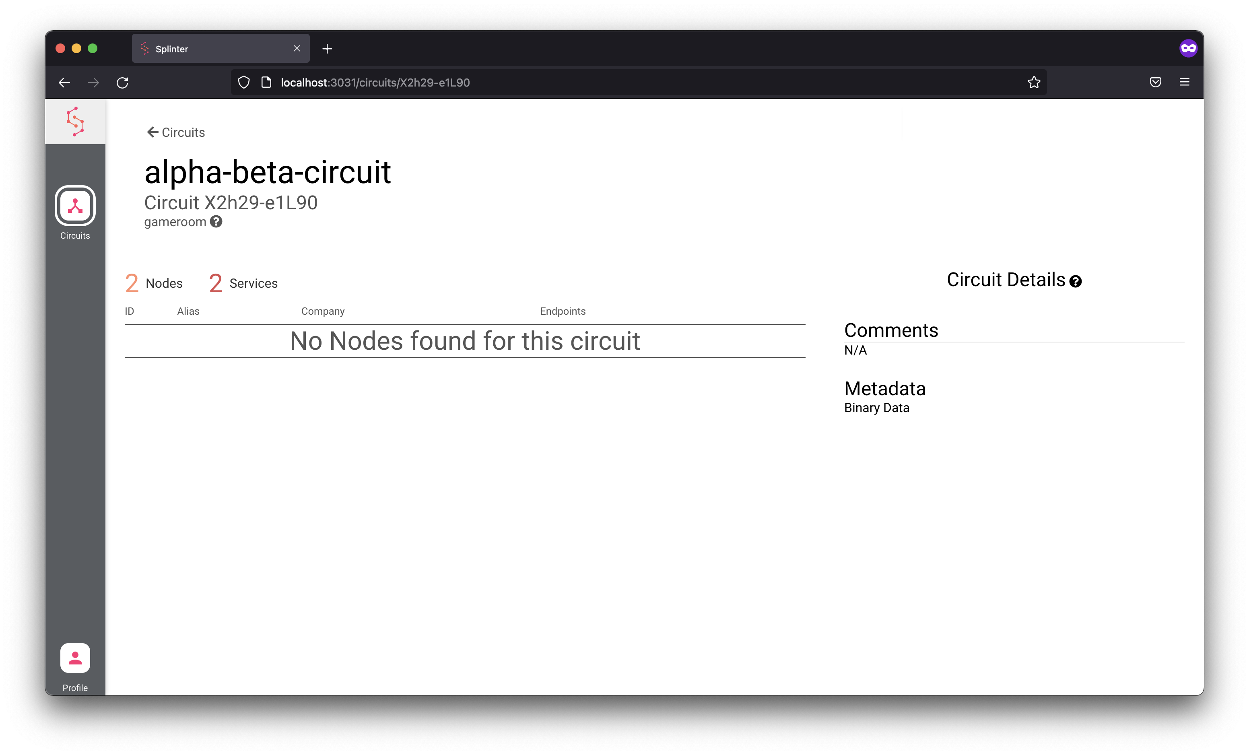Click the browser forward arrow
The width and height of the screenshot is (1249, 755).
93,82
